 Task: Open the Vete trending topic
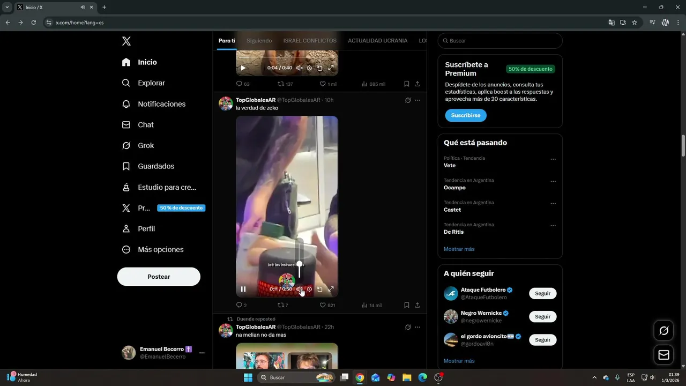pos(450,166)
